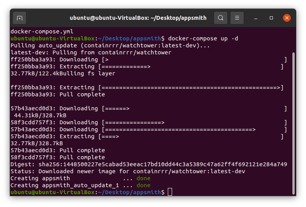The height and width of the screenshot is (207, 306).
Task: Click the 44.31kB/328.7kB text
Action: [x=40, y=115]
